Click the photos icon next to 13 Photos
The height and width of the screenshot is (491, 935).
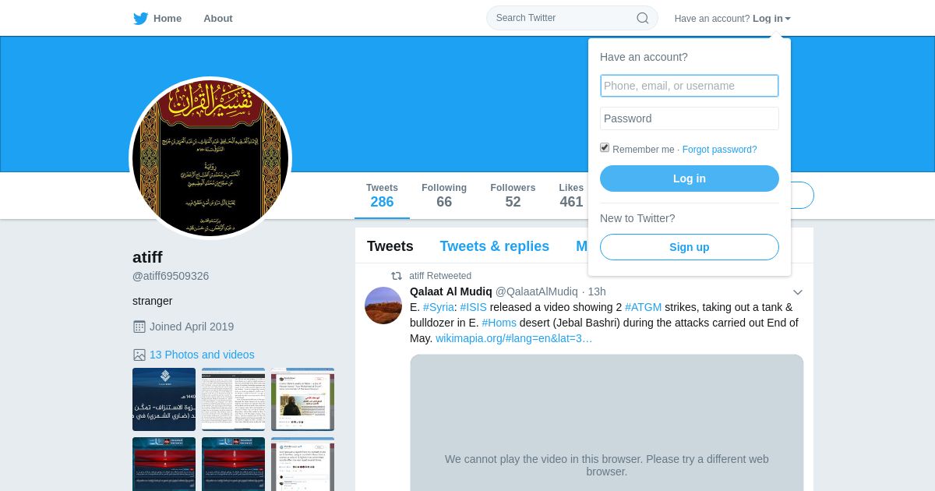point(139,355)
